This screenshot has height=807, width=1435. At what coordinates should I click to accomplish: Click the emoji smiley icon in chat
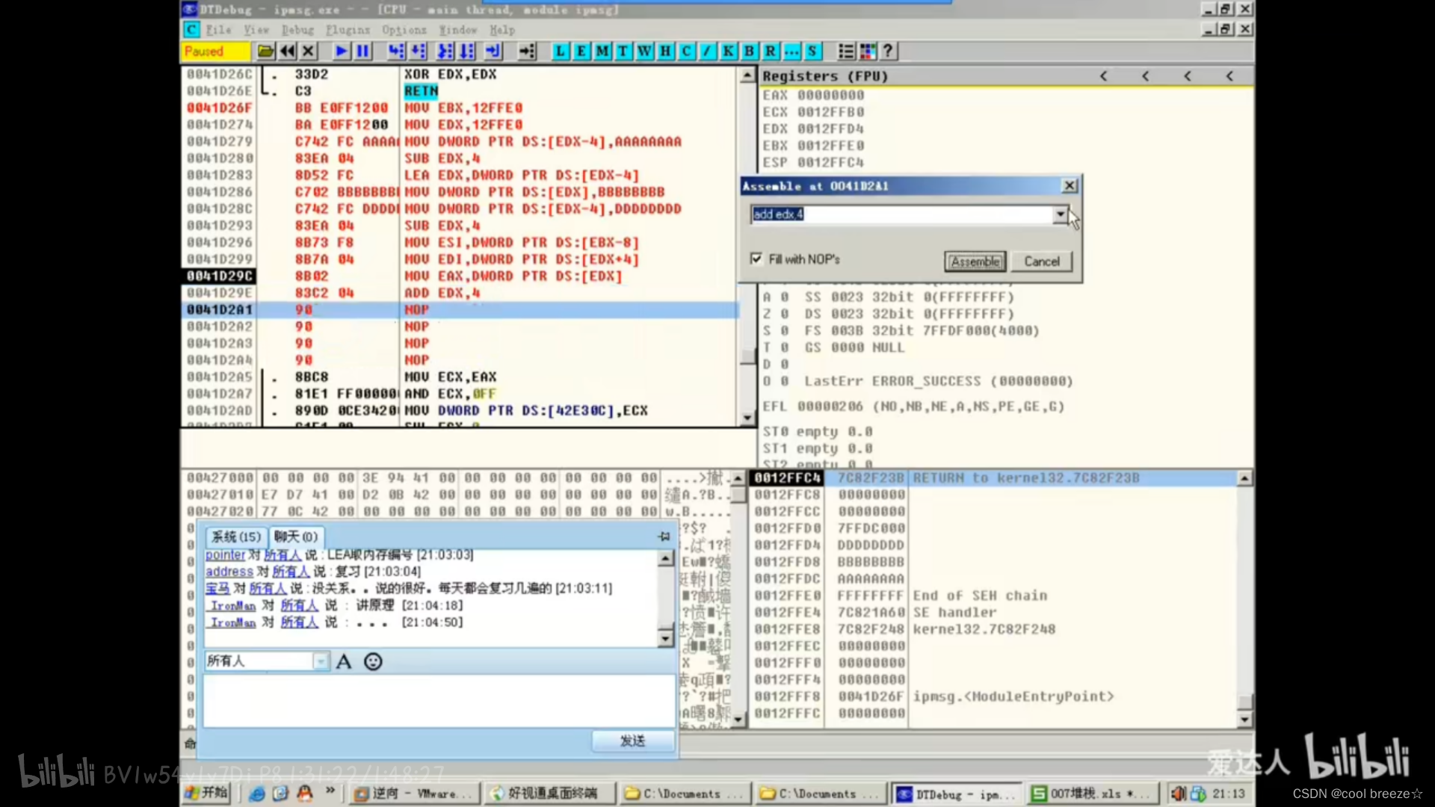(373, 661)
